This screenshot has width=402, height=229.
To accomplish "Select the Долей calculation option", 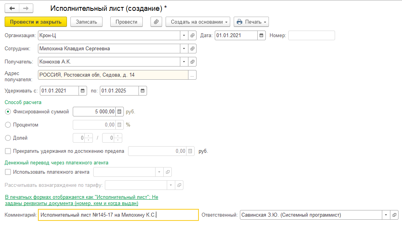I will (x=8, y=138).
